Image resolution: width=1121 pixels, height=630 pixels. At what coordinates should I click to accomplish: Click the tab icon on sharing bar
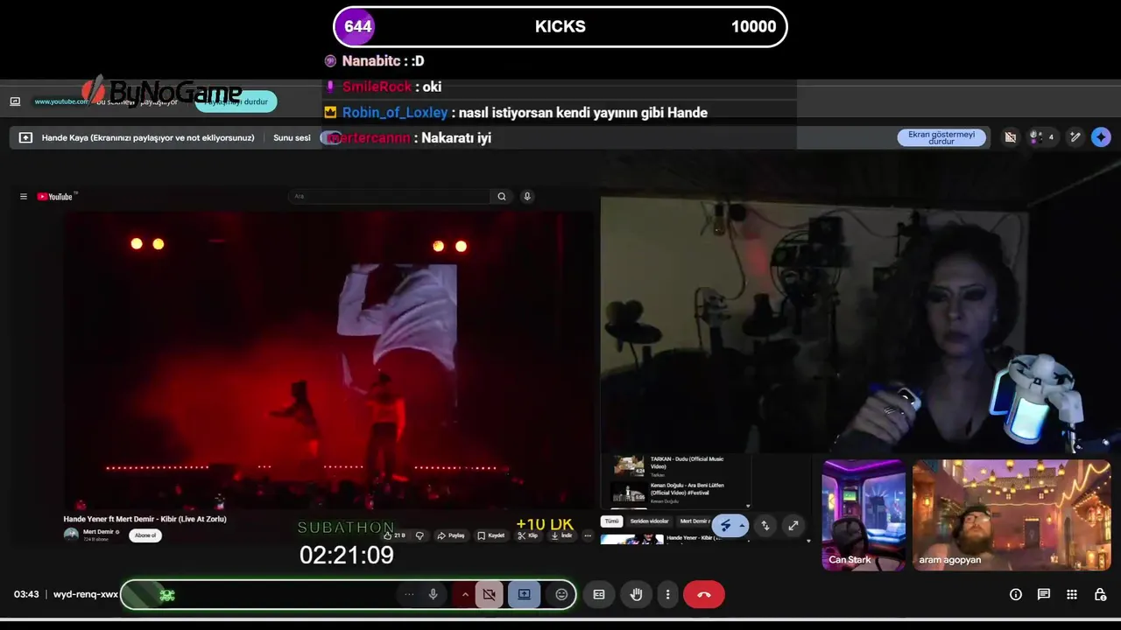(x=15, y=101)
